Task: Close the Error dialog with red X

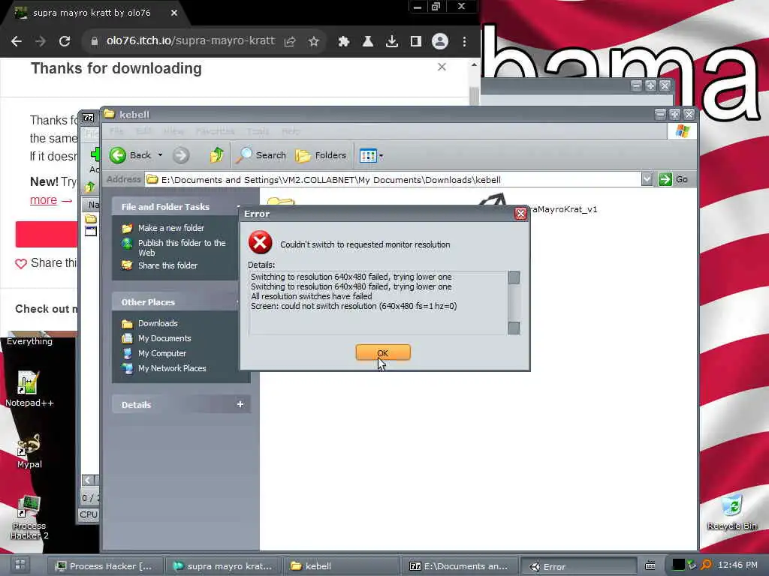Action: (520, 214)
